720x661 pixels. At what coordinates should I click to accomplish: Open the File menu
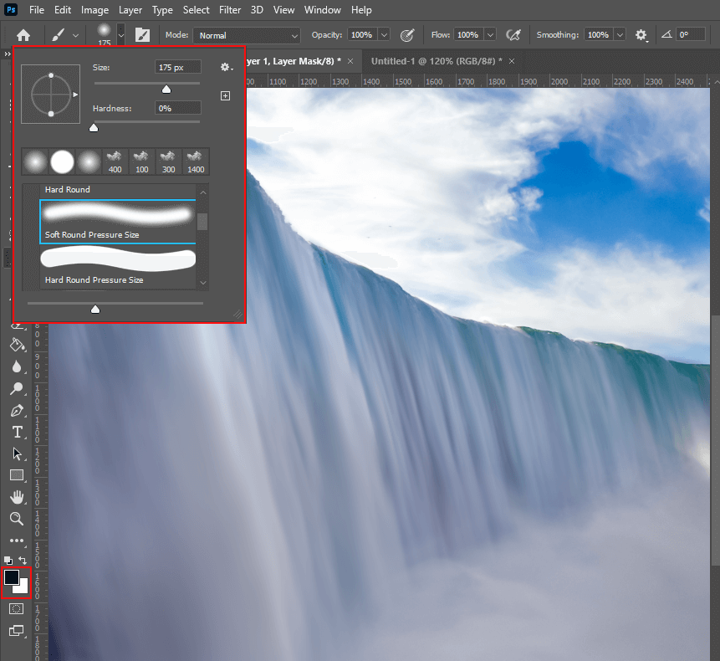point(37,10)
